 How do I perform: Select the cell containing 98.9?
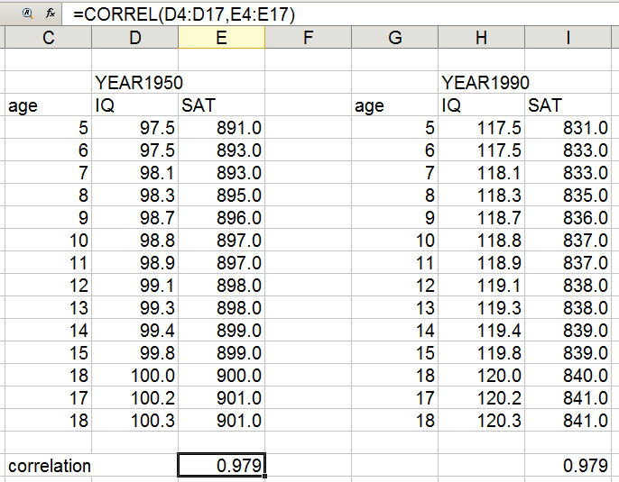pyautogui.click(x=135, y=262)
